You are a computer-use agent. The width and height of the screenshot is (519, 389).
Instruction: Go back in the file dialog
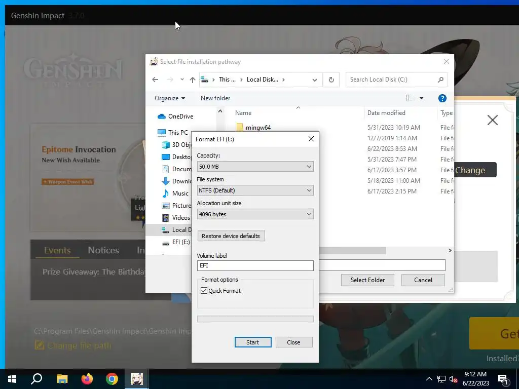click(x=155, y=80)
